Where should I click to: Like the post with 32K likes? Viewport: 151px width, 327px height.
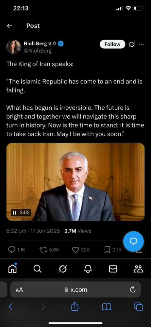coord(75,250)
